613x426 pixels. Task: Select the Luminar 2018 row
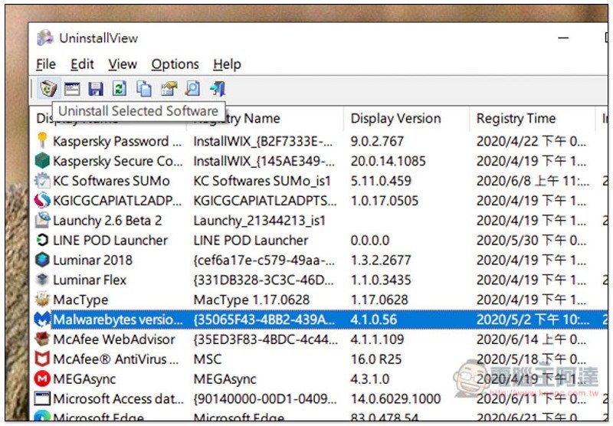tap(92, 261)
